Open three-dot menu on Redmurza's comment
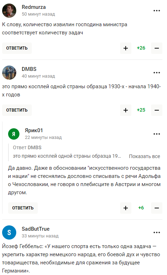The image size is (167, 275). (x=157, y=11)
